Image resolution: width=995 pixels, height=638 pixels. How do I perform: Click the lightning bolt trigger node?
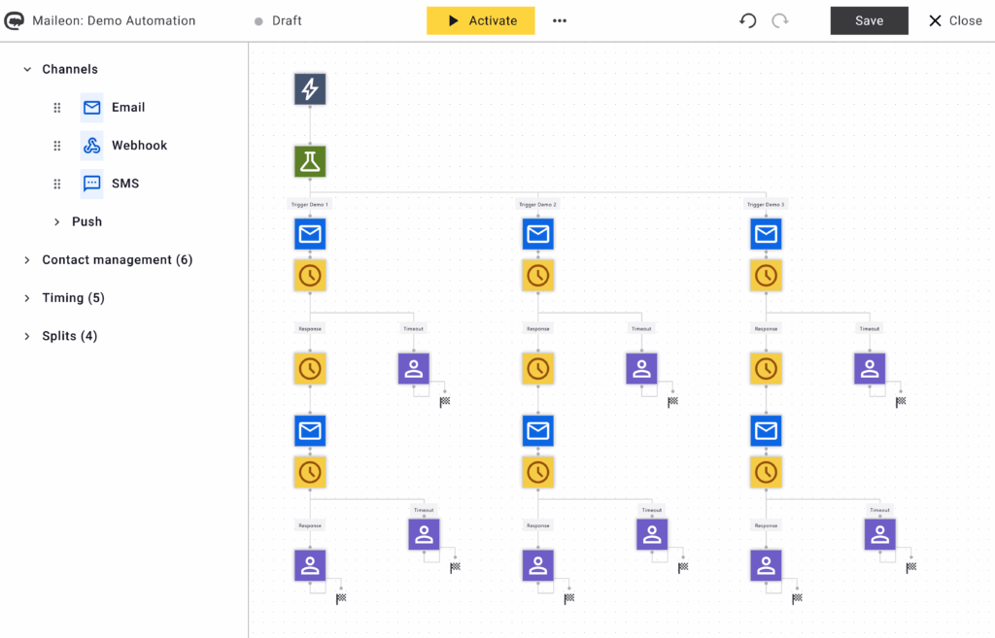tap(310, 89)
